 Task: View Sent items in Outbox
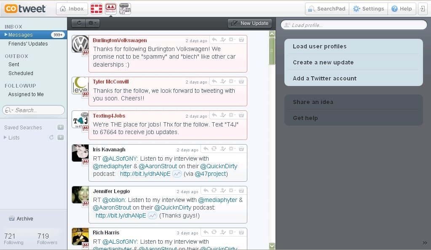tap(14, 65)
